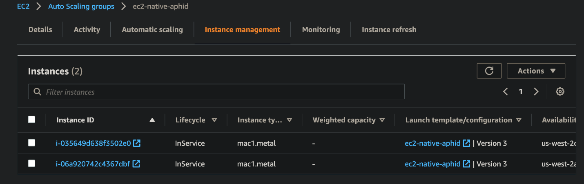Check the box for instance i-035649d638f3502e0
584x184 pixels.
point(31,143)
